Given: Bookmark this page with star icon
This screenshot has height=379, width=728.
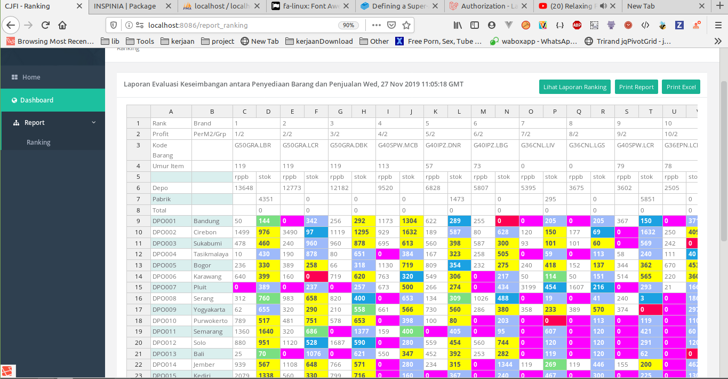Looking at the screenshot, I should click(x=406, y=25).
